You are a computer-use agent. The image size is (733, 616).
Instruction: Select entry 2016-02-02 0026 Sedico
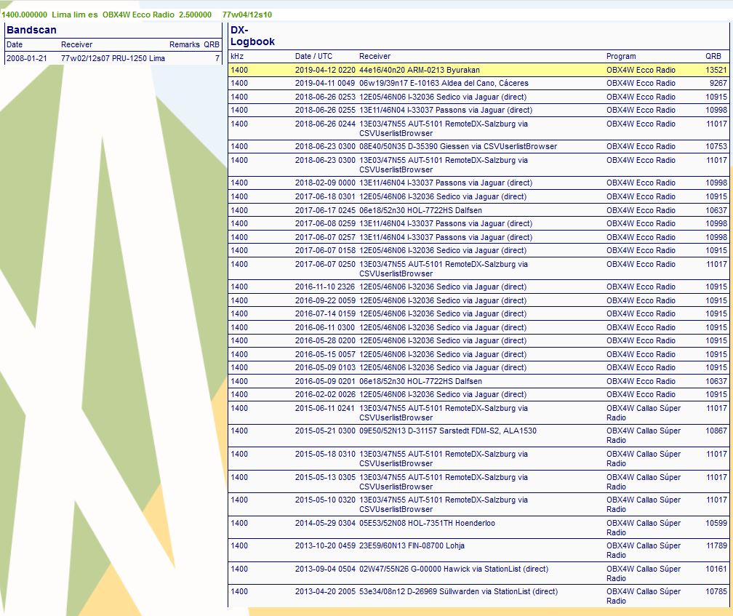[478, 394]
